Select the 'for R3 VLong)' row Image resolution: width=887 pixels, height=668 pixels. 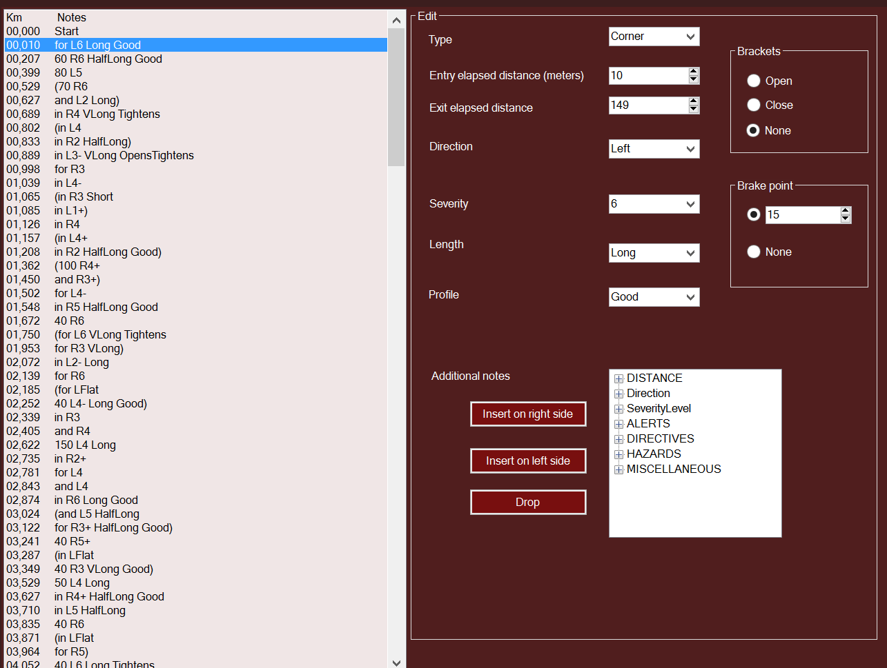pyautogui.click(x=196, y=348)
